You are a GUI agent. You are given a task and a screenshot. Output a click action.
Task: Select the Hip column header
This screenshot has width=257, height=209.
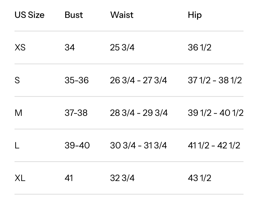pos(194,15)
